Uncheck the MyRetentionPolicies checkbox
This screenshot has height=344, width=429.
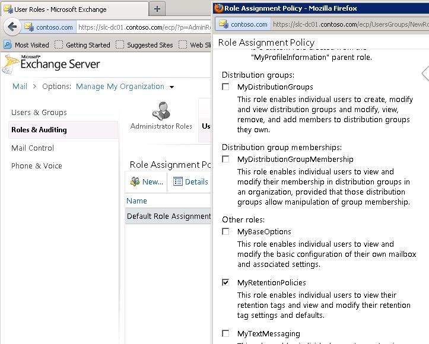225,282
